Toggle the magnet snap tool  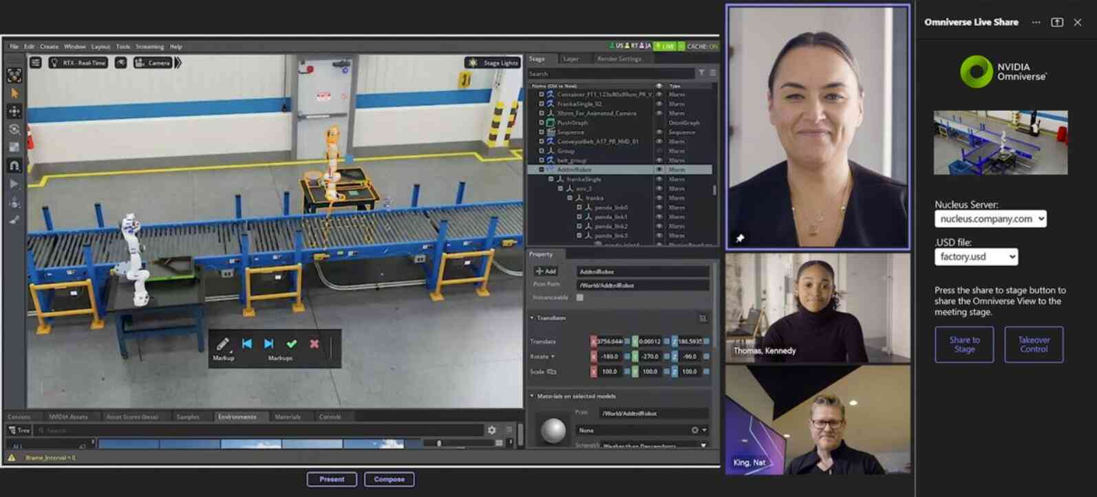click(x=14, y=166)
